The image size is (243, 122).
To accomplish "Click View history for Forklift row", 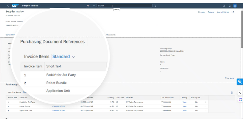I will tap(185, 102).
